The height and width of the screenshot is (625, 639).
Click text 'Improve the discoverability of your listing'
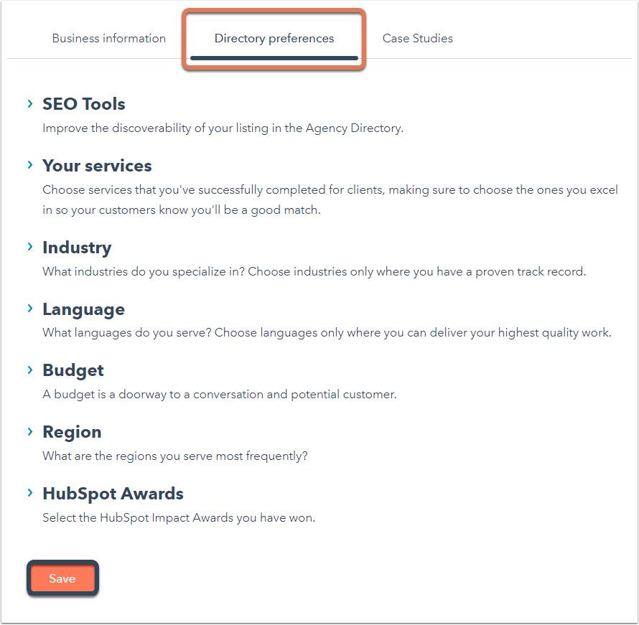click(156, 128)
